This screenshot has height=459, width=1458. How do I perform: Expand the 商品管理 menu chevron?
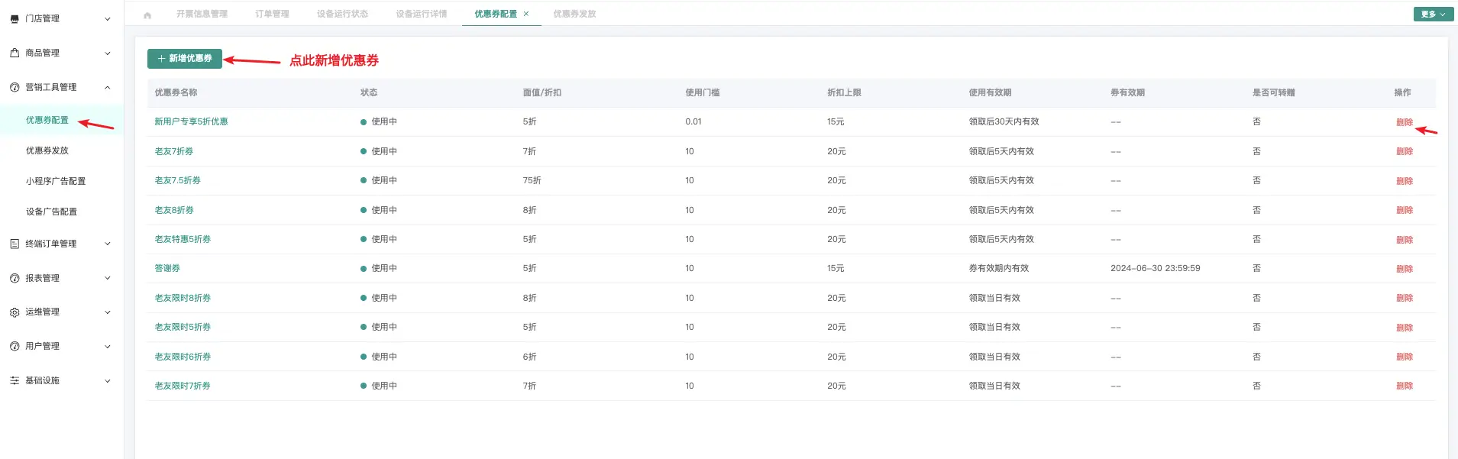coord(108,53)
